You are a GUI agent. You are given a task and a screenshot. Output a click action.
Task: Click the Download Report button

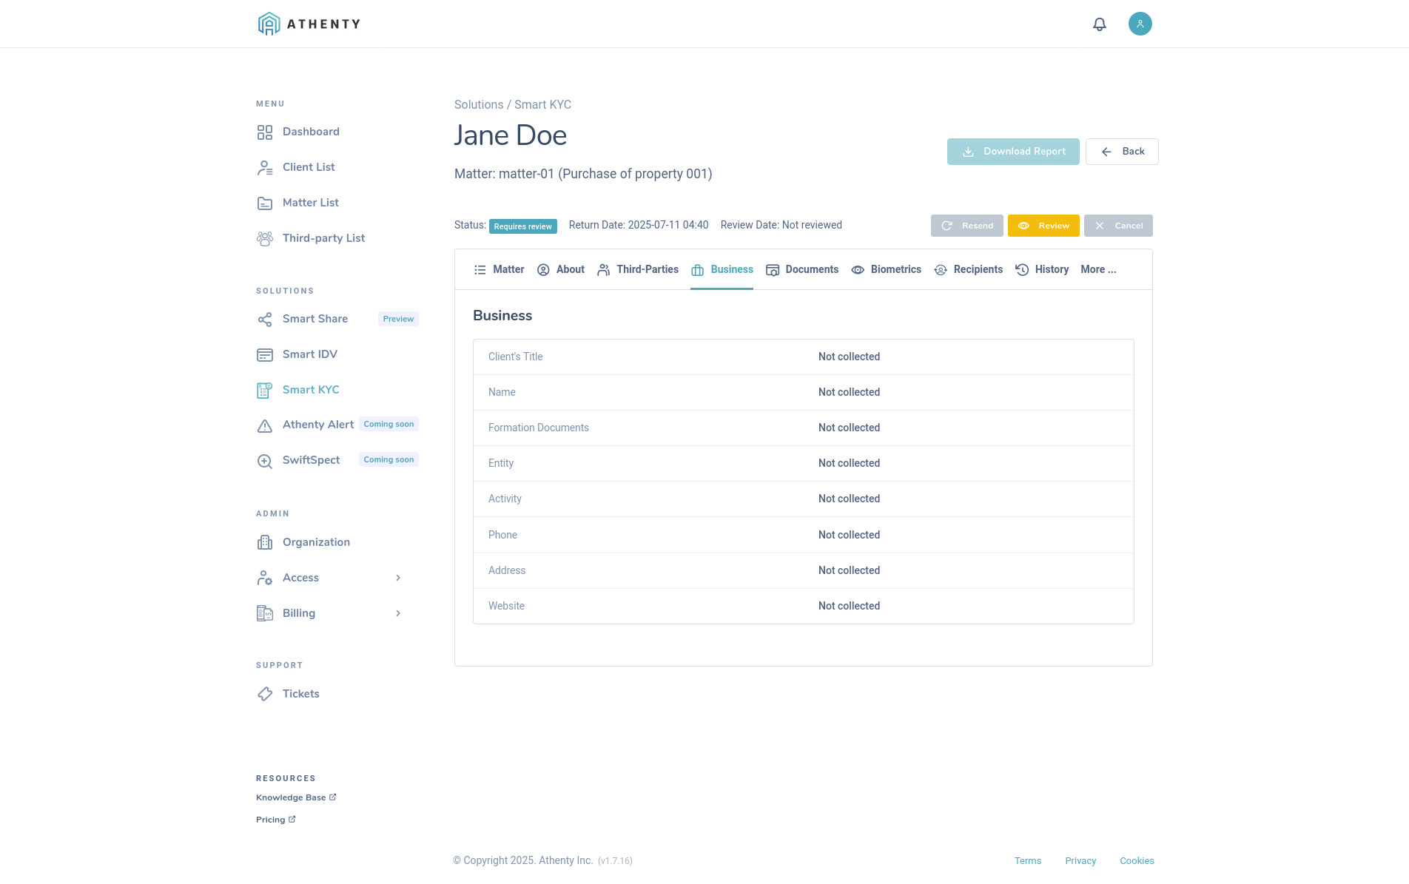(x=1013, y=152)
